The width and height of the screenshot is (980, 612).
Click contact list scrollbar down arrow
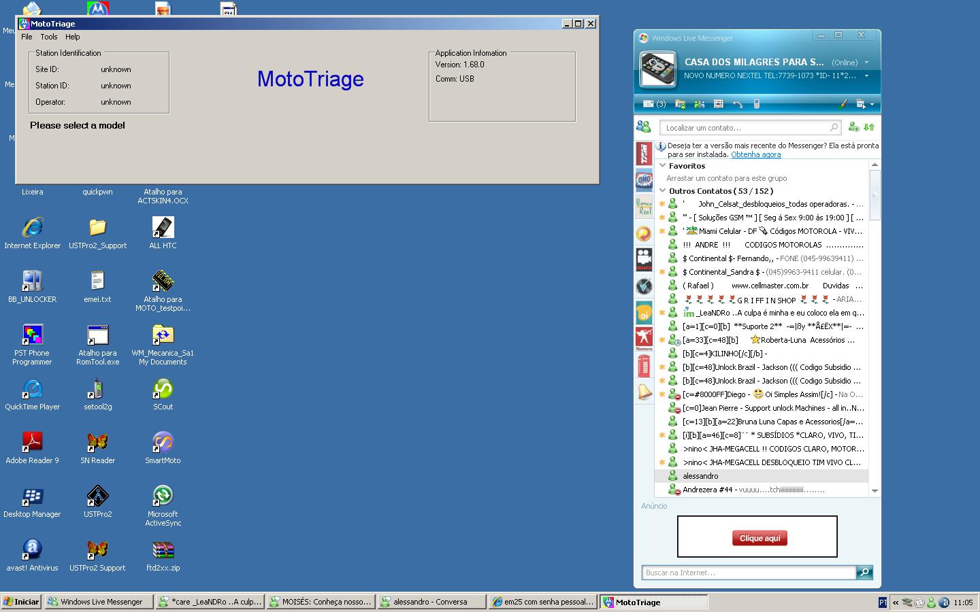coord(875,491)
